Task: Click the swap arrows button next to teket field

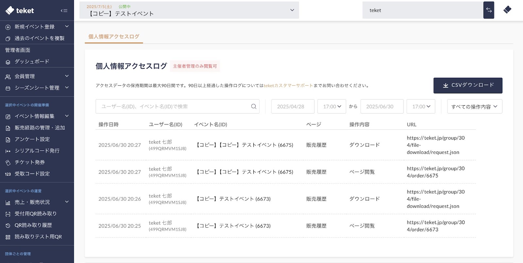Action: [x=489, y=10]
